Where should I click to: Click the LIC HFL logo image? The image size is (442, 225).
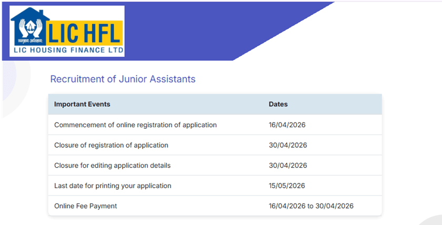[x=67, y=31]
